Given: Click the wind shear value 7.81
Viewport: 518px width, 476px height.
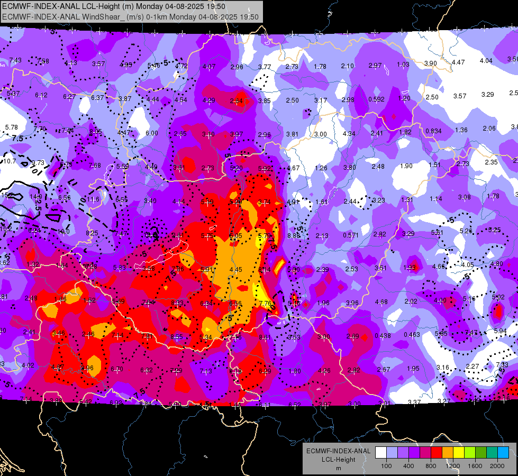Looking at the screenshot, I should [x=147, y=336].
